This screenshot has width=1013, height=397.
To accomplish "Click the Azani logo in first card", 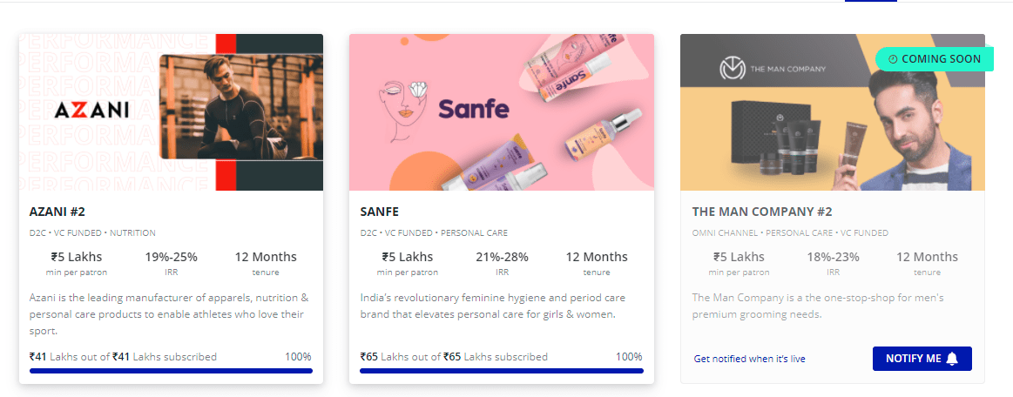I will pos(91,110).
